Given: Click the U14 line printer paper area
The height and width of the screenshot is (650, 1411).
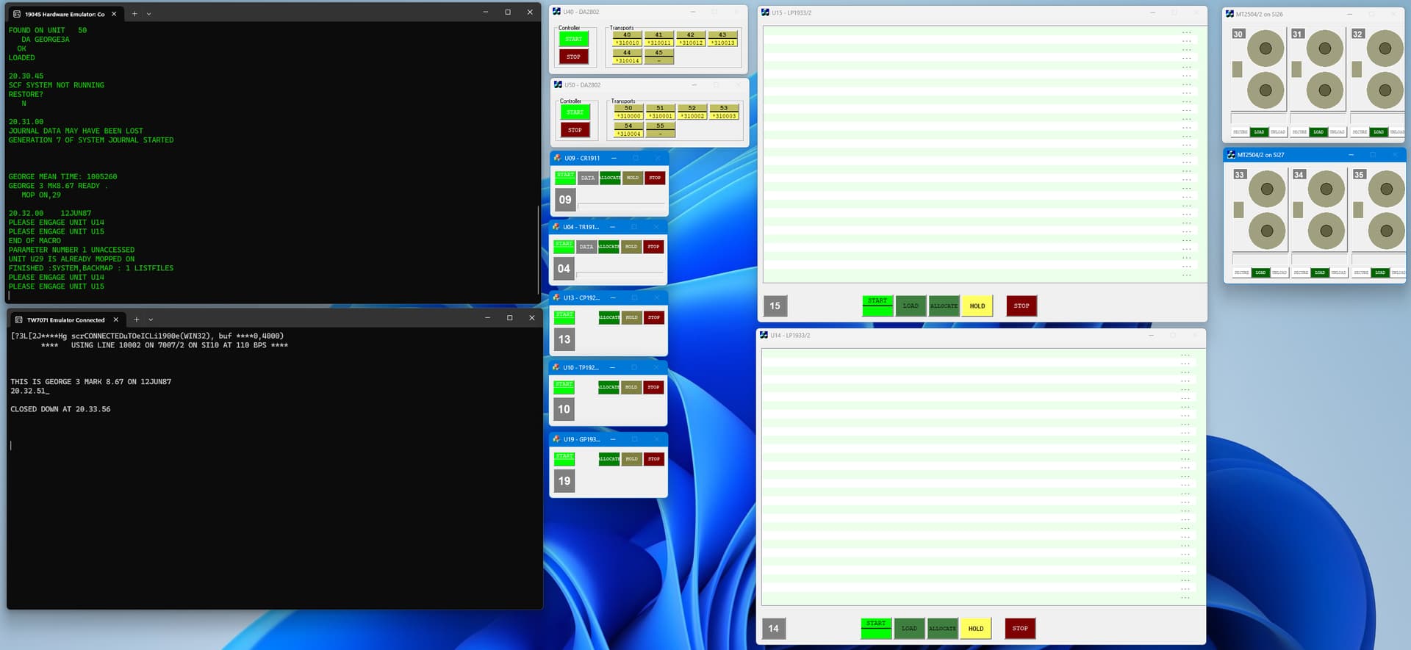Looking at the screenshot, I should [x=970, y=476].
